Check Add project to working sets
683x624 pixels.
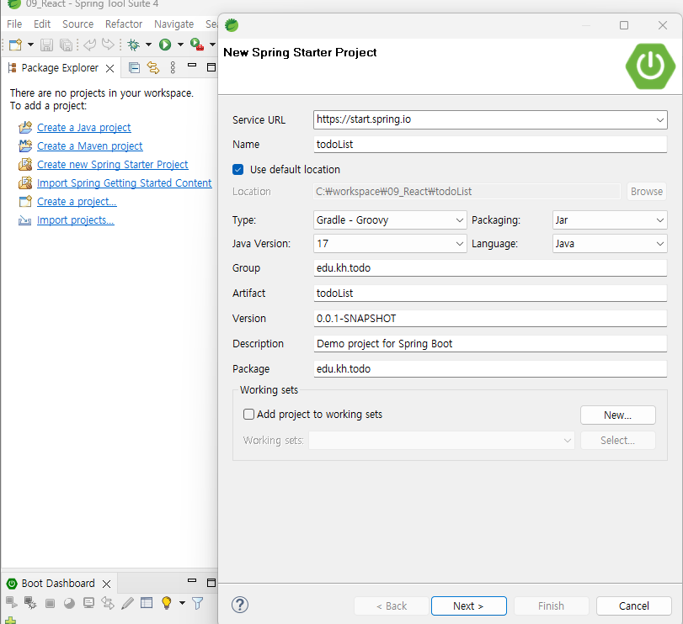(248, 414)
